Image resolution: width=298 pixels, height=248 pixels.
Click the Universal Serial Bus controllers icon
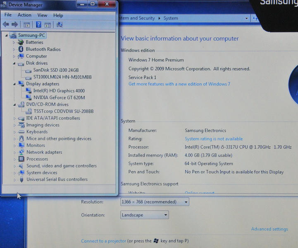[x=21, y=179]
